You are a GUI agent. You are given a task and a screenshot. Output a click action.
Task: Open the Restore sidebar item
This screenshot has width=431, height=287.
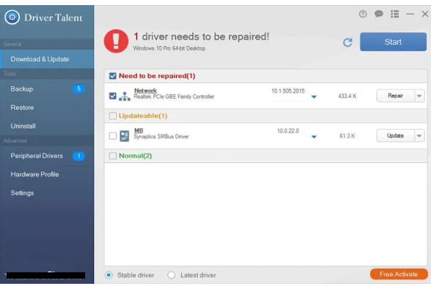coord(47,107)
